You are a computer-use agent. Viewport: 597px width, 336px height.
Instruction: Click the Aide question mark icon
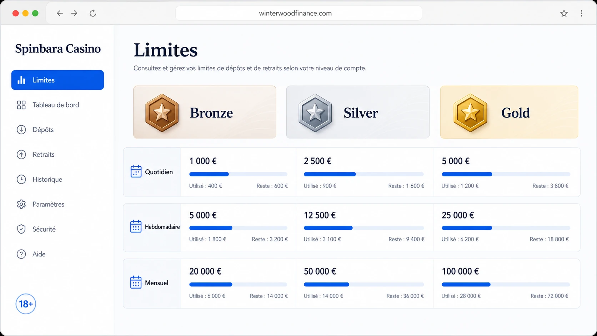tap(21, 254)
